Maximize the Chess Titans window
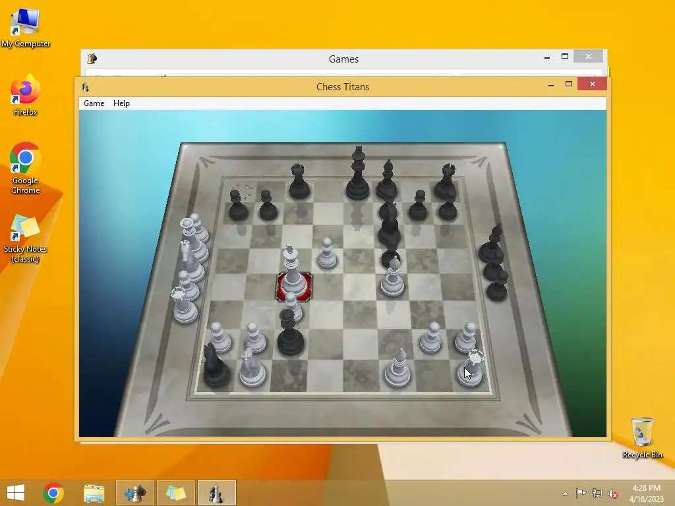The image size is (675, 506). pyautogui.click(x=569, y=84)
